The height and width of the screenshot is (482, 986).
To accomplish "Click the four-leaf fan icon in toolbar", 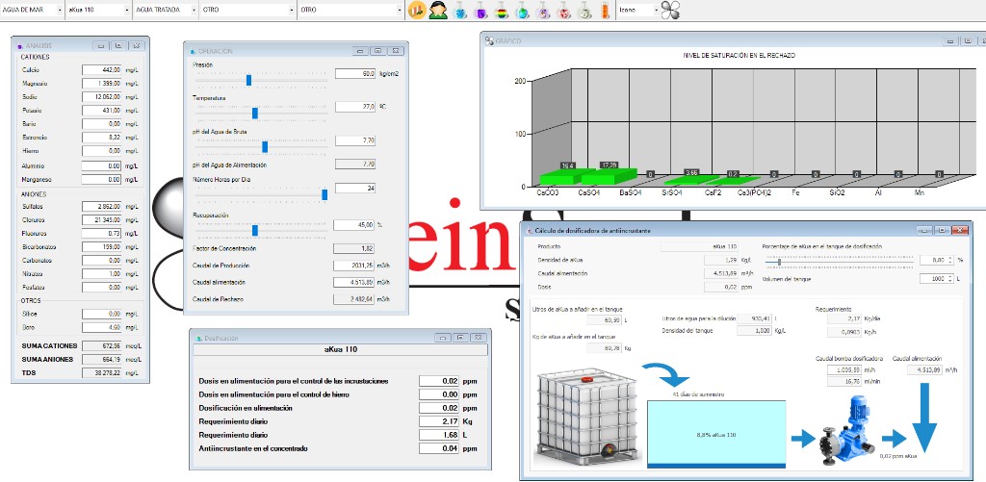I will (671, 10).
